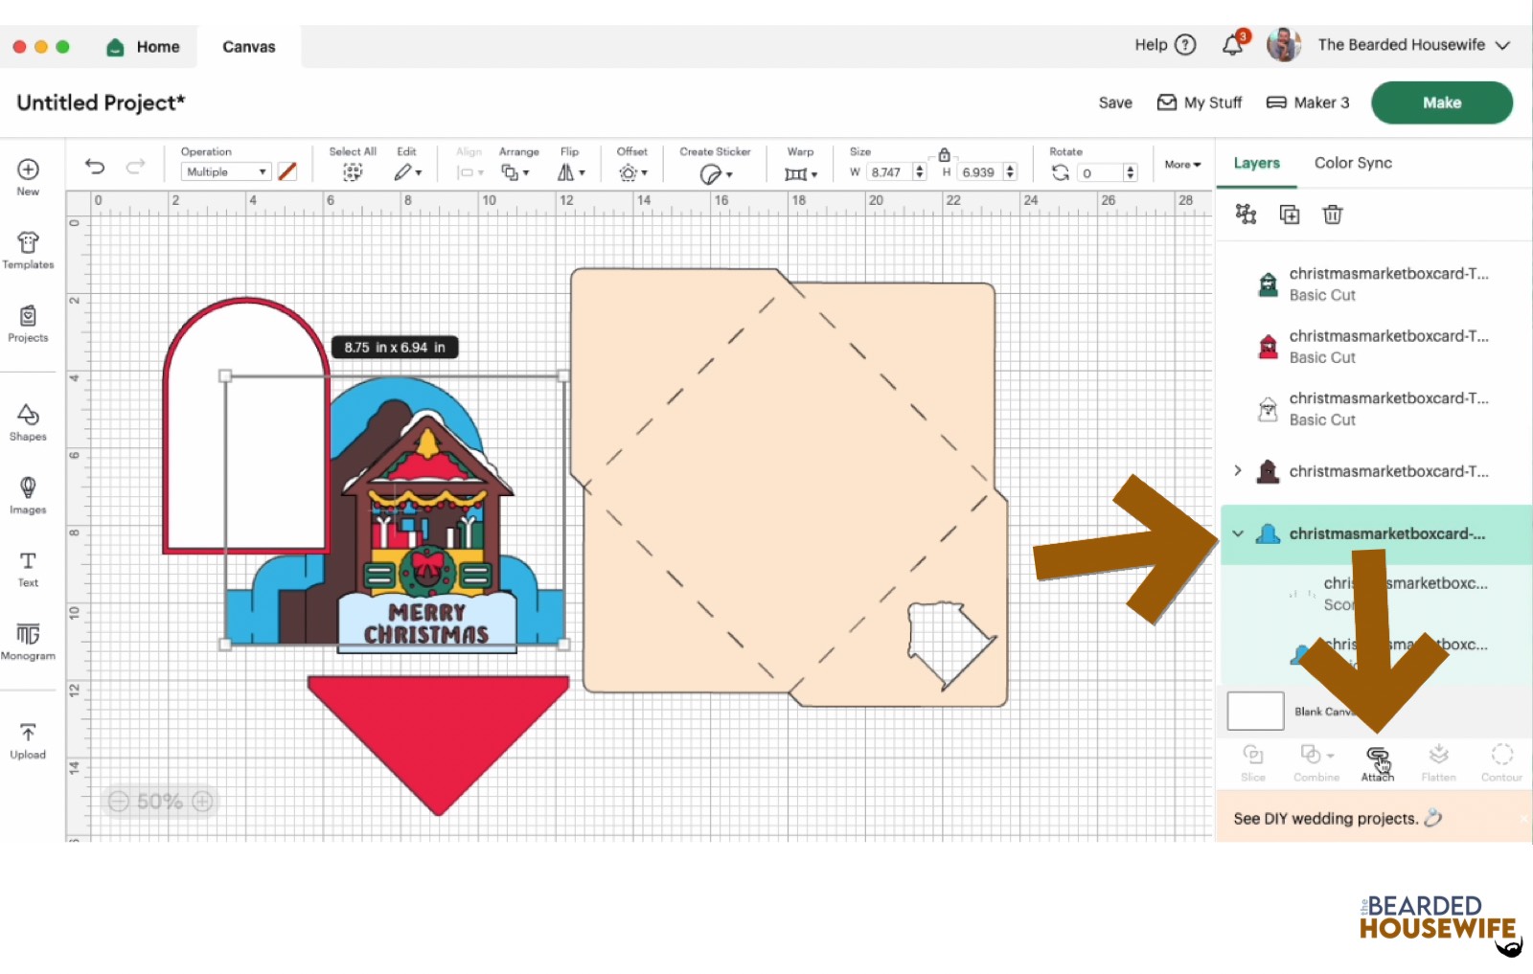Select the beige envelope shape on canvas
1533x974 pixels.
point(789,487)
